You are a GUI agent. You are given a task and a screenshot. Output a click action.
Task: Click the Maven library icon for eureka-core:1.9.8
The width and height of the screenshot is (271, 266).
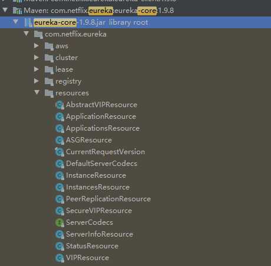[17, 11]
